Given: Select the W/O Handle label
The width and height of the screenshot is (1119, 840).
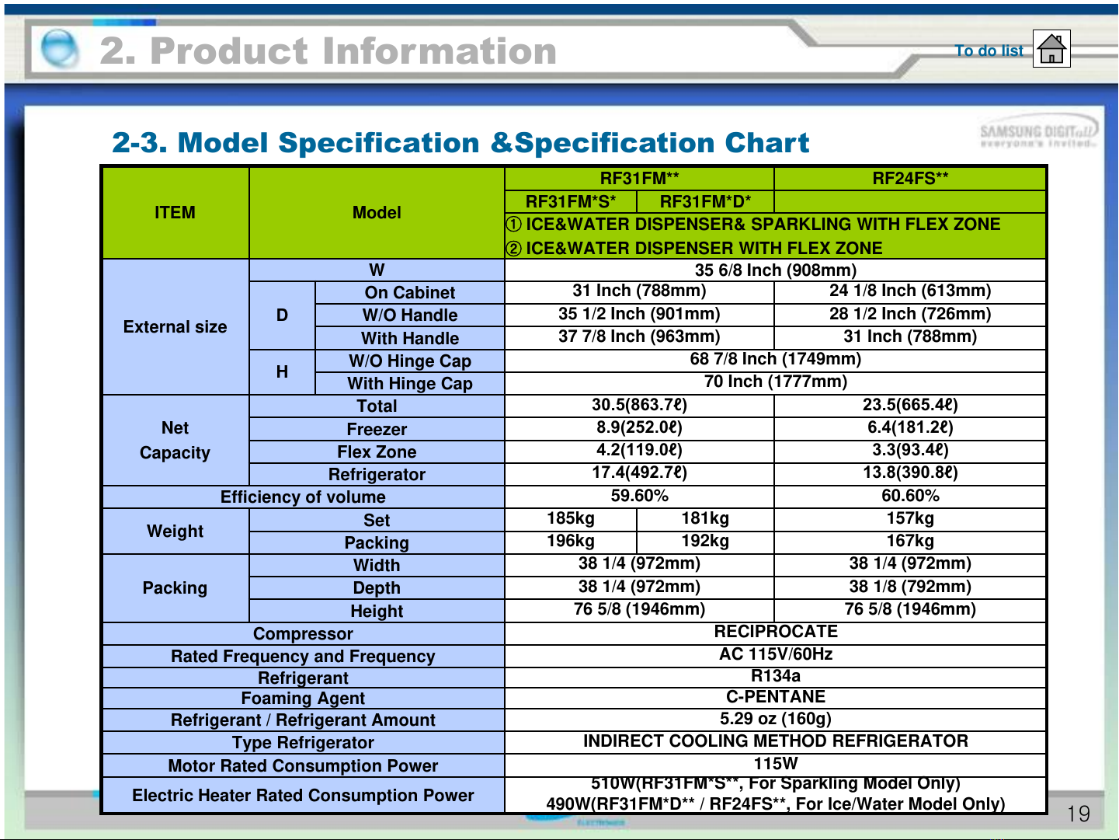Looking at the screenshot, I should [x=410, y=315].
